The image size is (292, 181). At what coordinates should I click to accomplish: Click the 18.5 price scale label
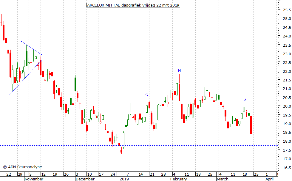pyautogui.click(x=287, y=133)
